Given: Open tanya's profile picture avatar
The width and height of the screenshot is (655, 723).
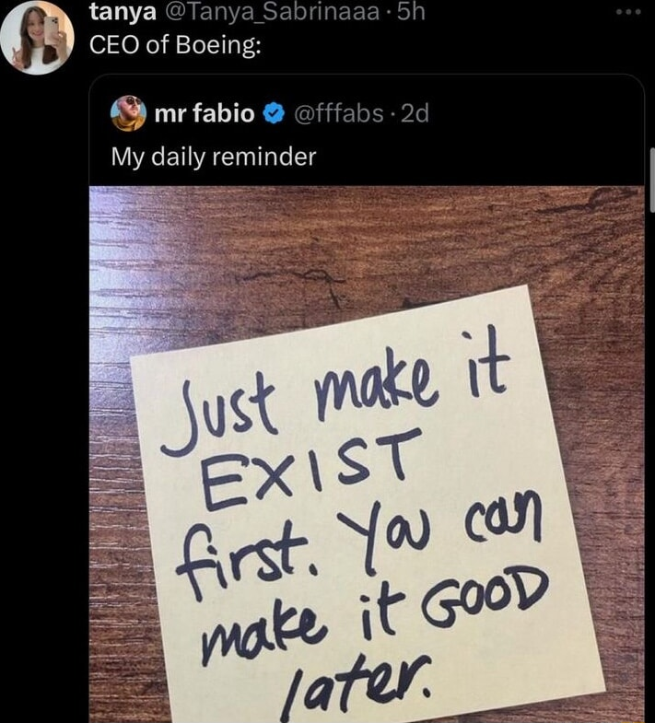Looking at the screenshot, I should [38, 37].
